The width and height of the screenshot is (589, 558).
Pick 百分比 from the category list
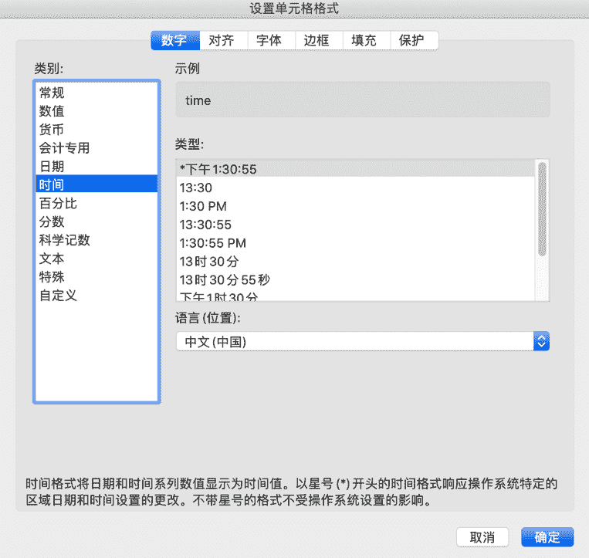59,204
